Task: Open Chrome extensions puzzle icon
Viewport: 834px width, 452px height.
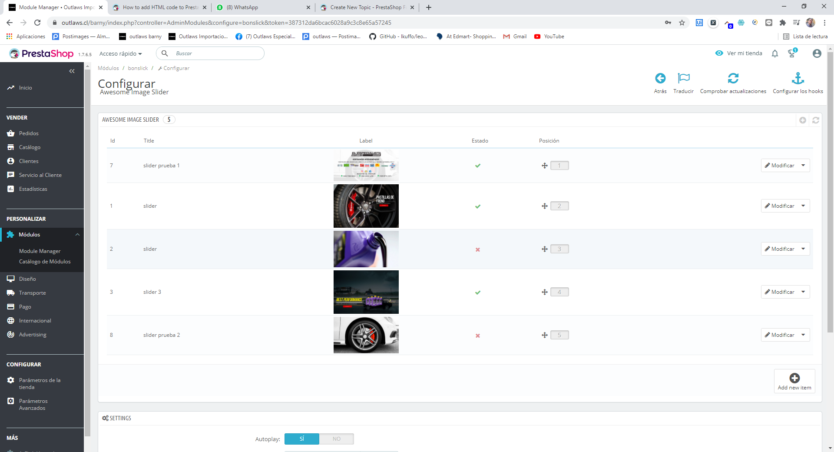Action: (783, 23)
